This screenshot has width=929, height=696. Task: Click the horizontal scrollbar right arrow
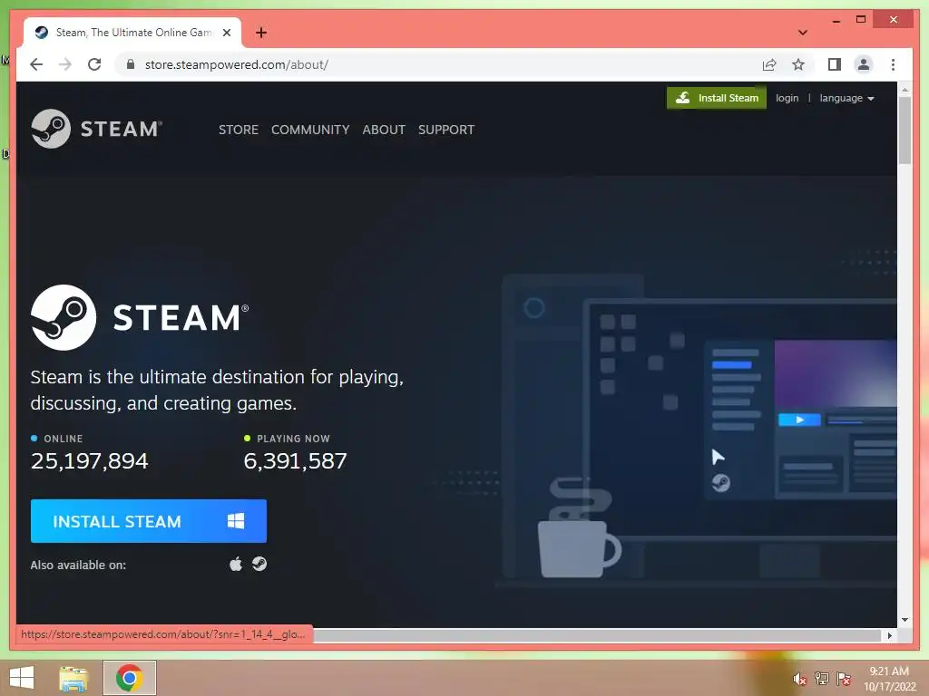(x=889, y=635)
